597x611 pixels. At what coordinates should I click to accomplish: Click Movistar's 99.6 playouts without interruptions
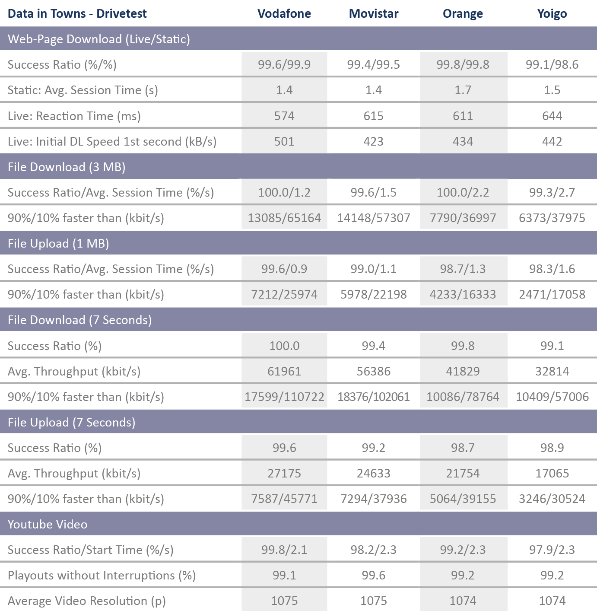tap(374, 575)
